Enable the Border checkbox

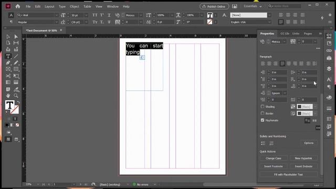[262, 113]
